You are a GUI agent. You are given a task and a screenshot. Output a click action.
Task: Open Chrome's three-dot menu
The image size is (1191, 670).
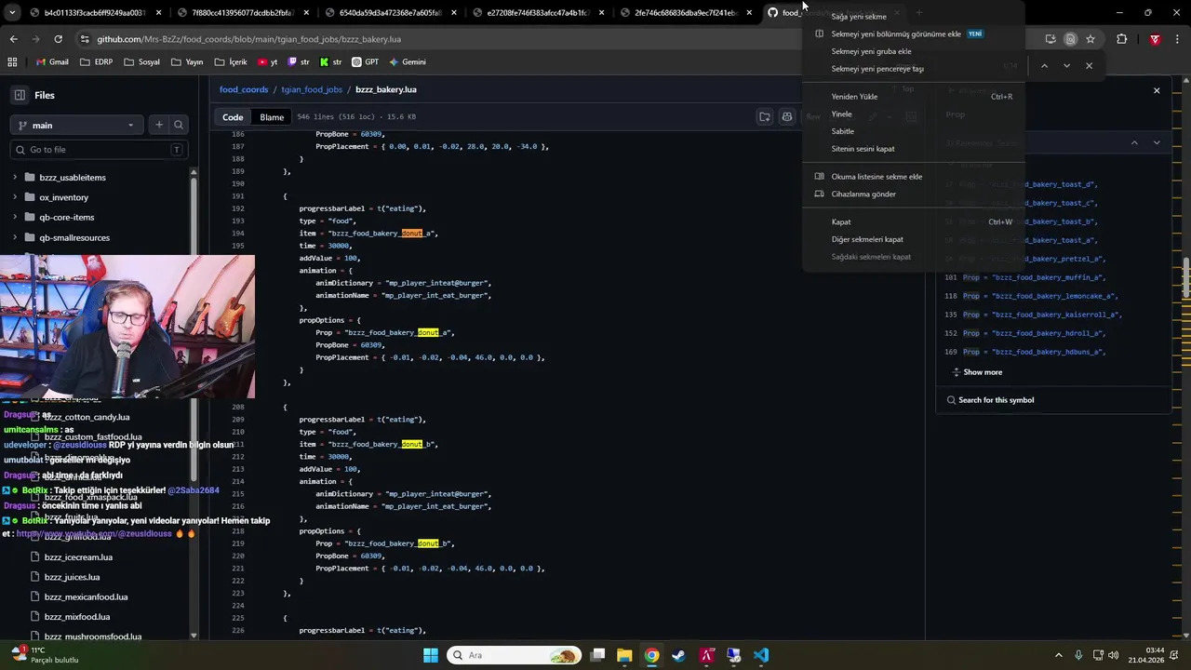pos(1177,39)
